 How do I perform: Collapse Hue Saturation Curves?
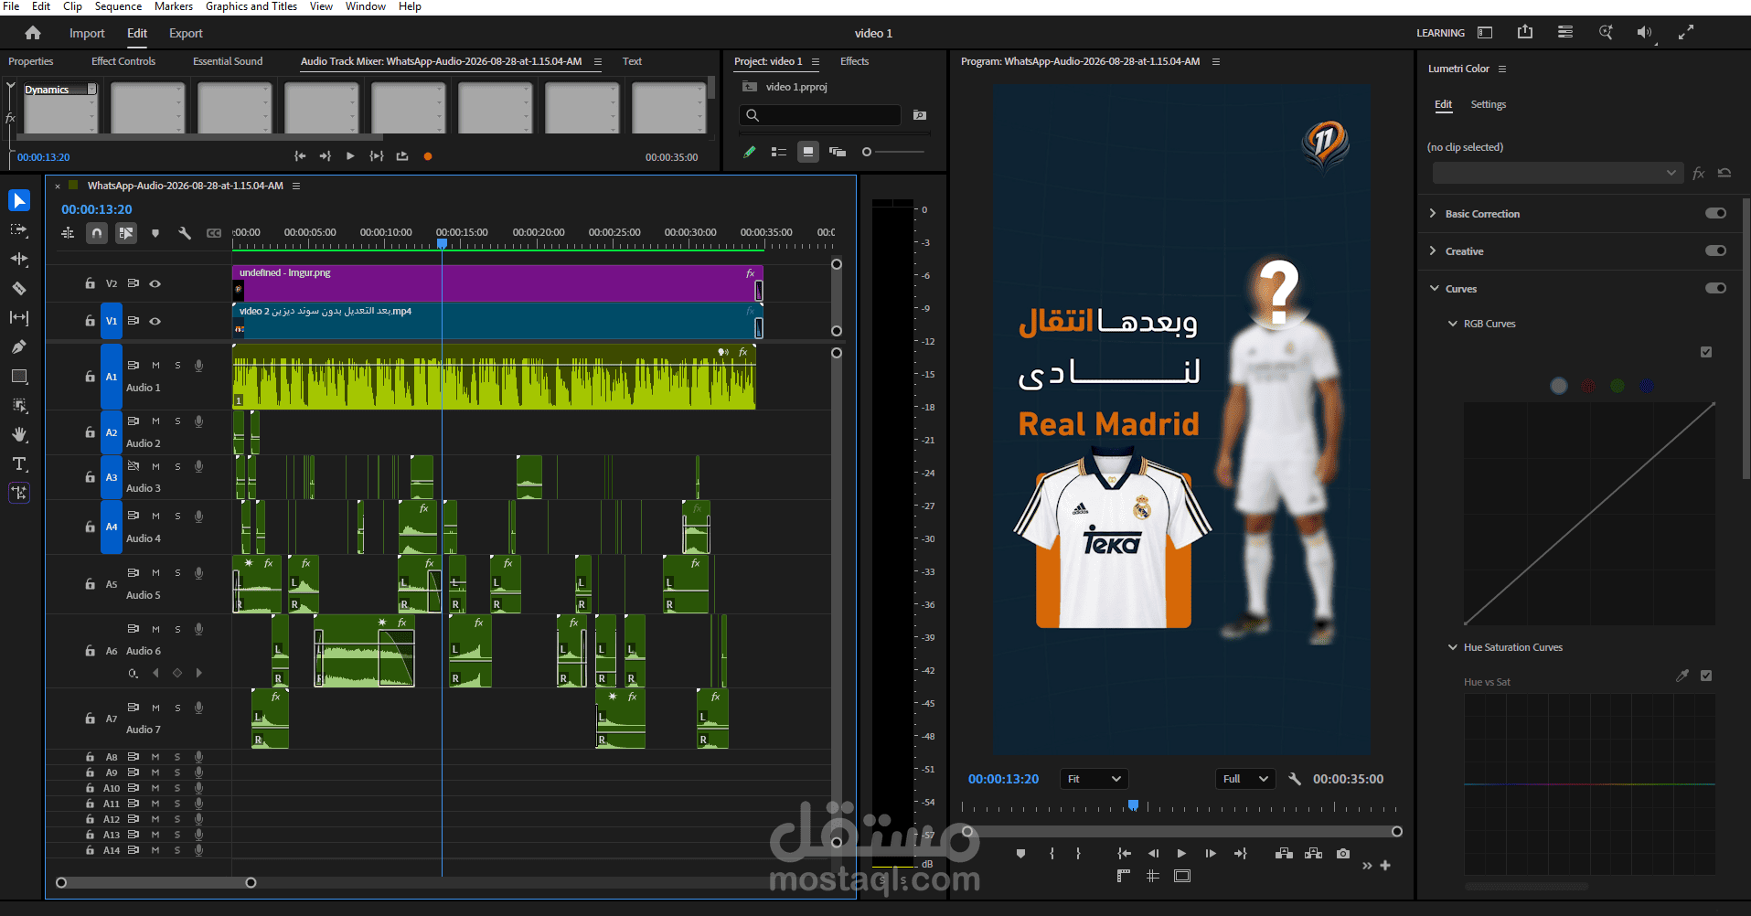click(x=1452, y=647)
